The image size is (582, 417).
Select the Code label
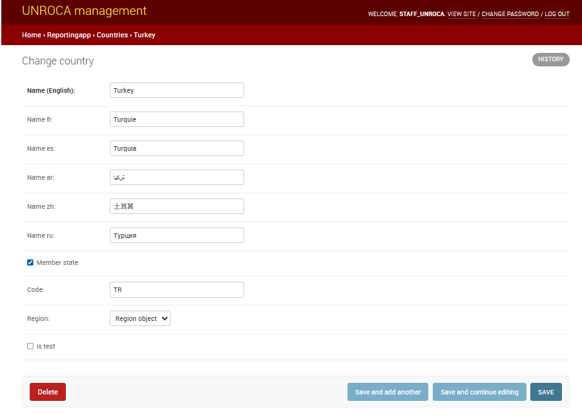click(x=36, y=289)
